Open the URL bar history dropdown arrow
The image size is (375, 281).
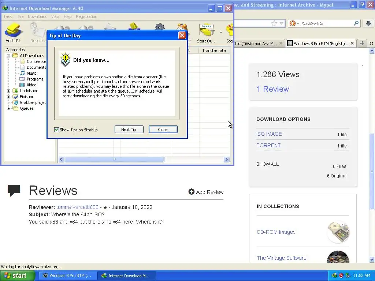(x=282, y=23)
